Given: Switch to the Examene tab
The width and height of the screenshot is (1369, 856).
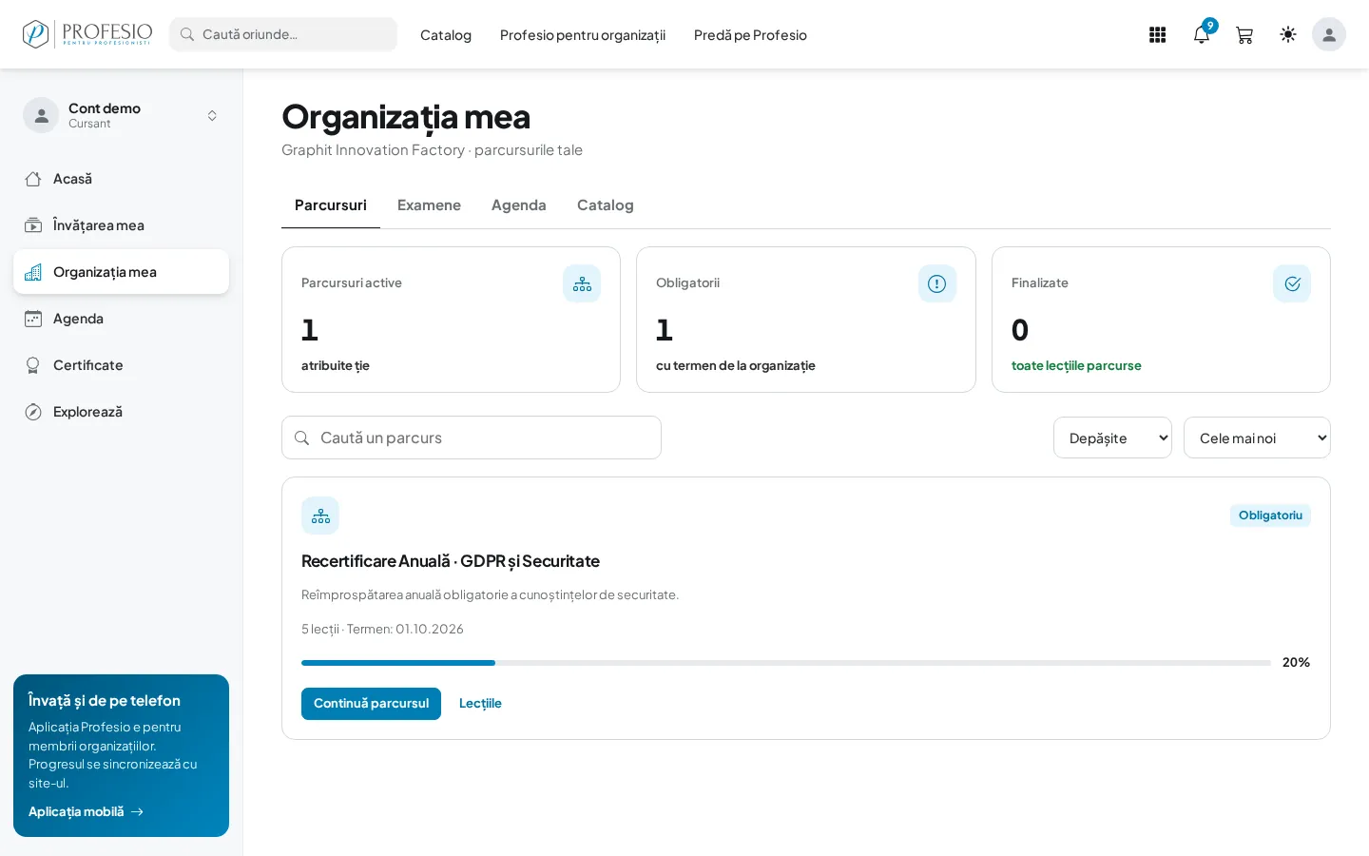Looking at the screenshot, I should pyautogui.click(x=429, y=205).
